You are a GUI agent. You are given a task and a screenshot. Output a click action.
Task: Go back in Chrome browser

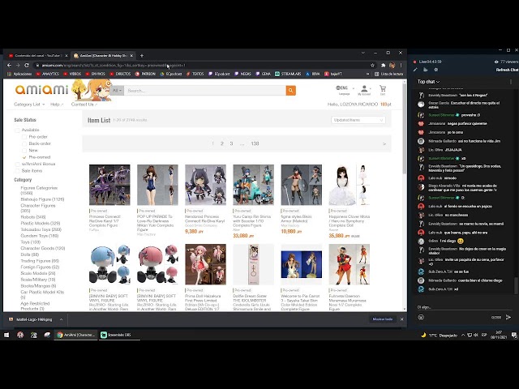(x=9, y=65)
